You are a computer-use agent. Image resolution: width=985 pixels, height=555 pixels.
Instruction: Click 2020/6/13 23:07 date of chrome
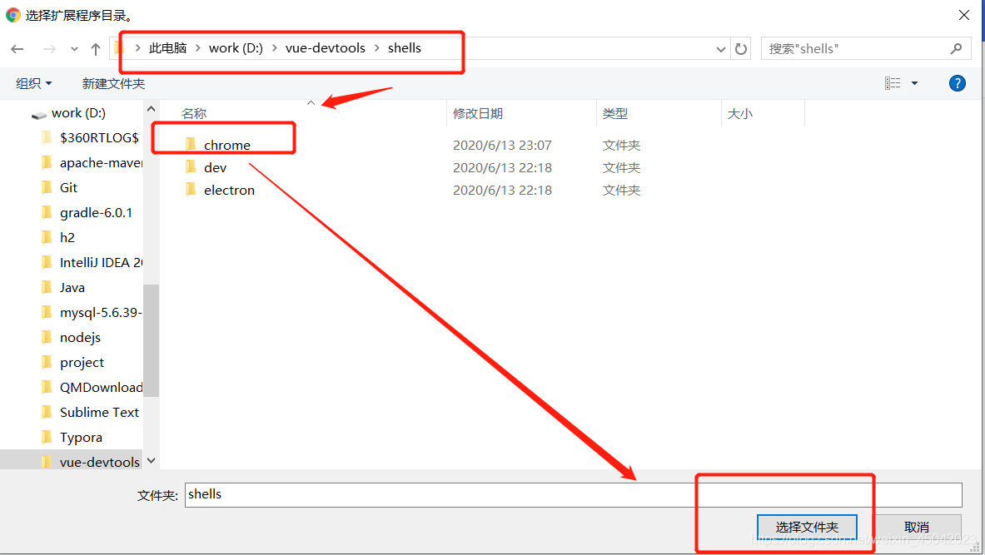502,145
